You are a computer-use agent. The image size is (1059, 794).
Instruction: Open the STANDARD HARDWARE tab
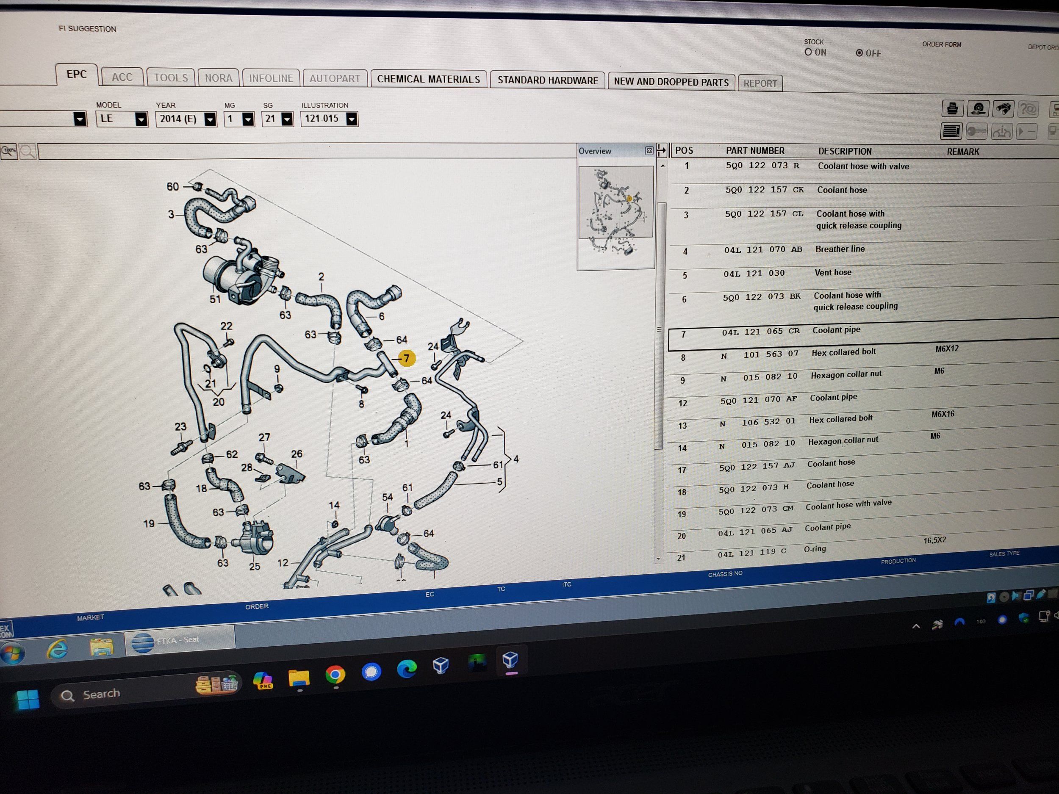(547, 80)
